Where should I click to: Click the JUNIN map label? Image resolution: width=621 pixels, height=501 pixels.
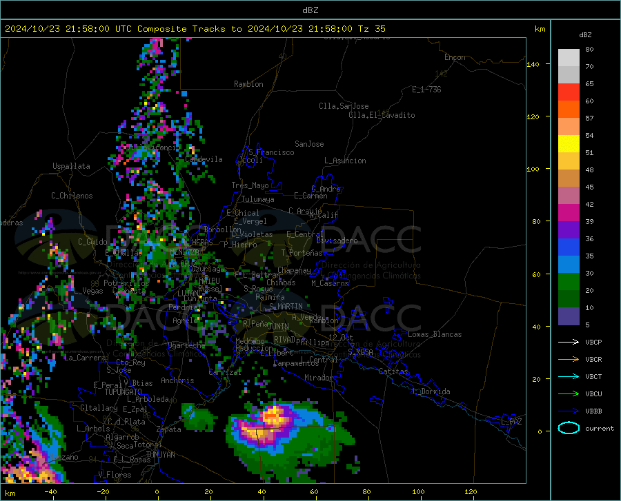point(279,326)
